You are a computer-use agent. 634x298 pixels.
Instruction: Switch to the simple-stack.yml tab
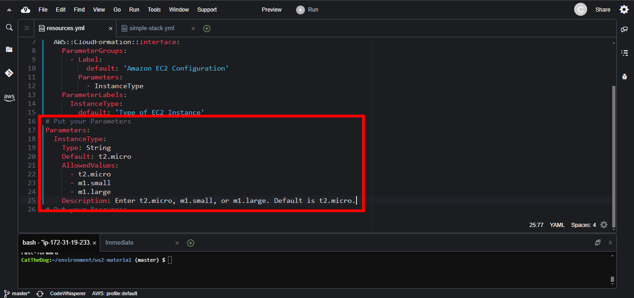pos(152,28)
